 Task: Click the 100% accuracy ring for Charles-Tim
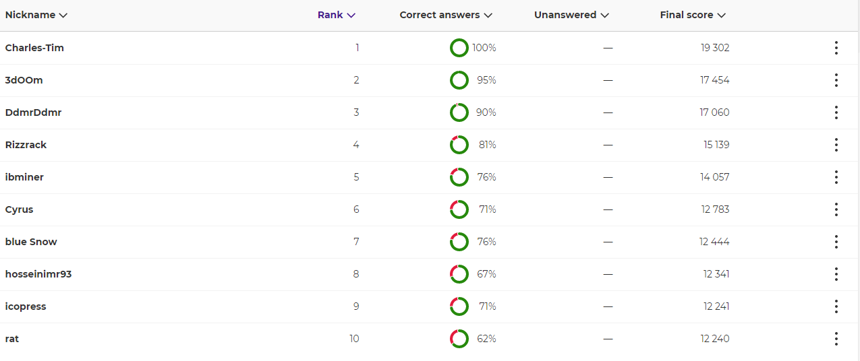(x=459, y=48)
